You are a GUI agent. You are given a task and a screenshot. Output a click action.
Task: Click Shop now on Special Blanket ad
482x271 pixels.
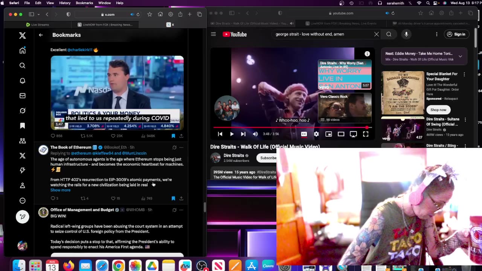[x=438, y=110]
